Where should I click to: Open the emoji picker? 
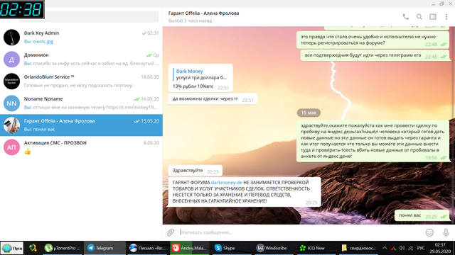point(429,232)
